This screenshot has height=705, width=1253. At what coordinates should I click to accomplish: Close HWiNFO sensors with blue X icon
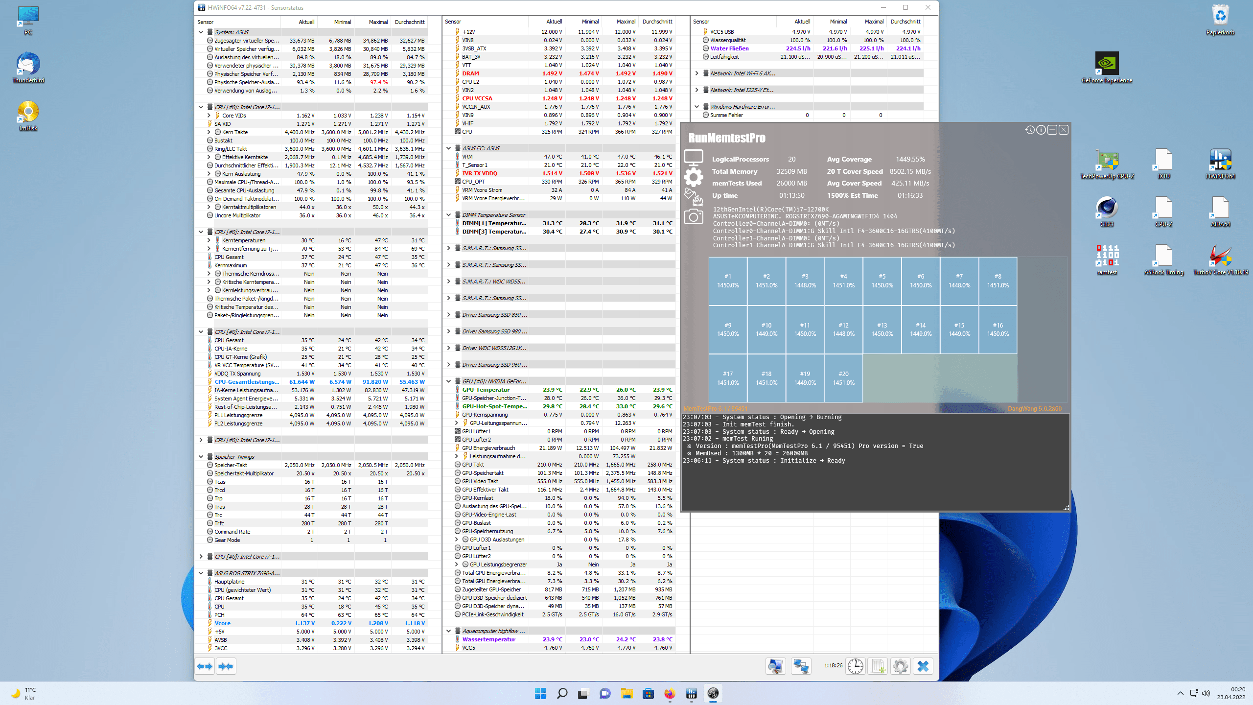coord(923,666)
